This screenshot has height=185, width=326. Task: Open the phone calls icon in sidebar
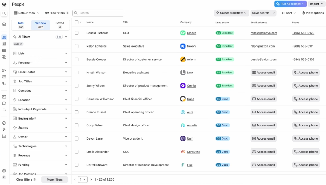click(x=4, y=83)
